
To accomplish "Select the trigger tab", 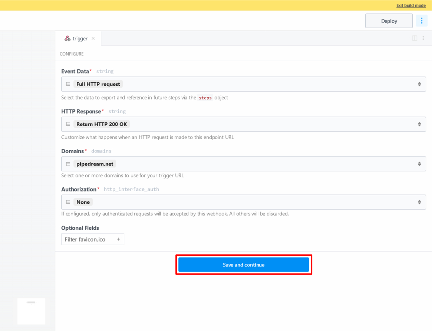I will point(78,39).
